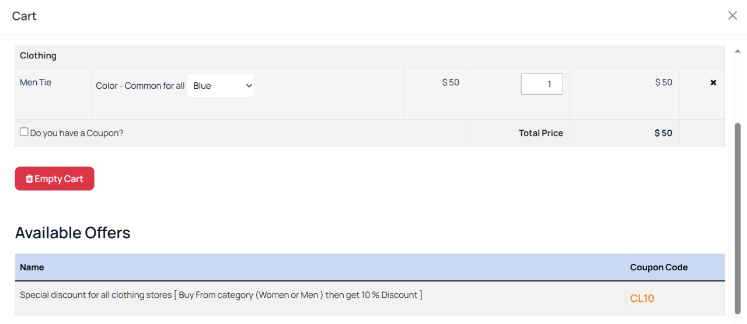Click the Available Offers heading
The height and width of the screenshot is (324, 747).
73,233
